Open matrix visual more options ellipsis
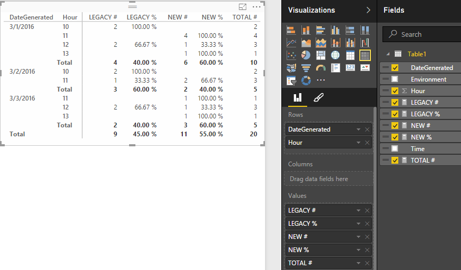 (x=257, y=7)
